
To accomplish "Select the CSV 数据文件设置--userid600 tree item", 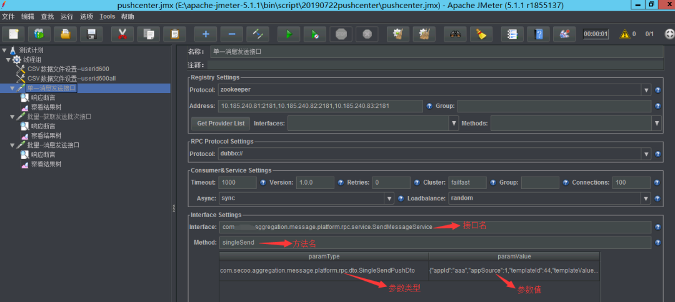I will click(x=69, y=69).
